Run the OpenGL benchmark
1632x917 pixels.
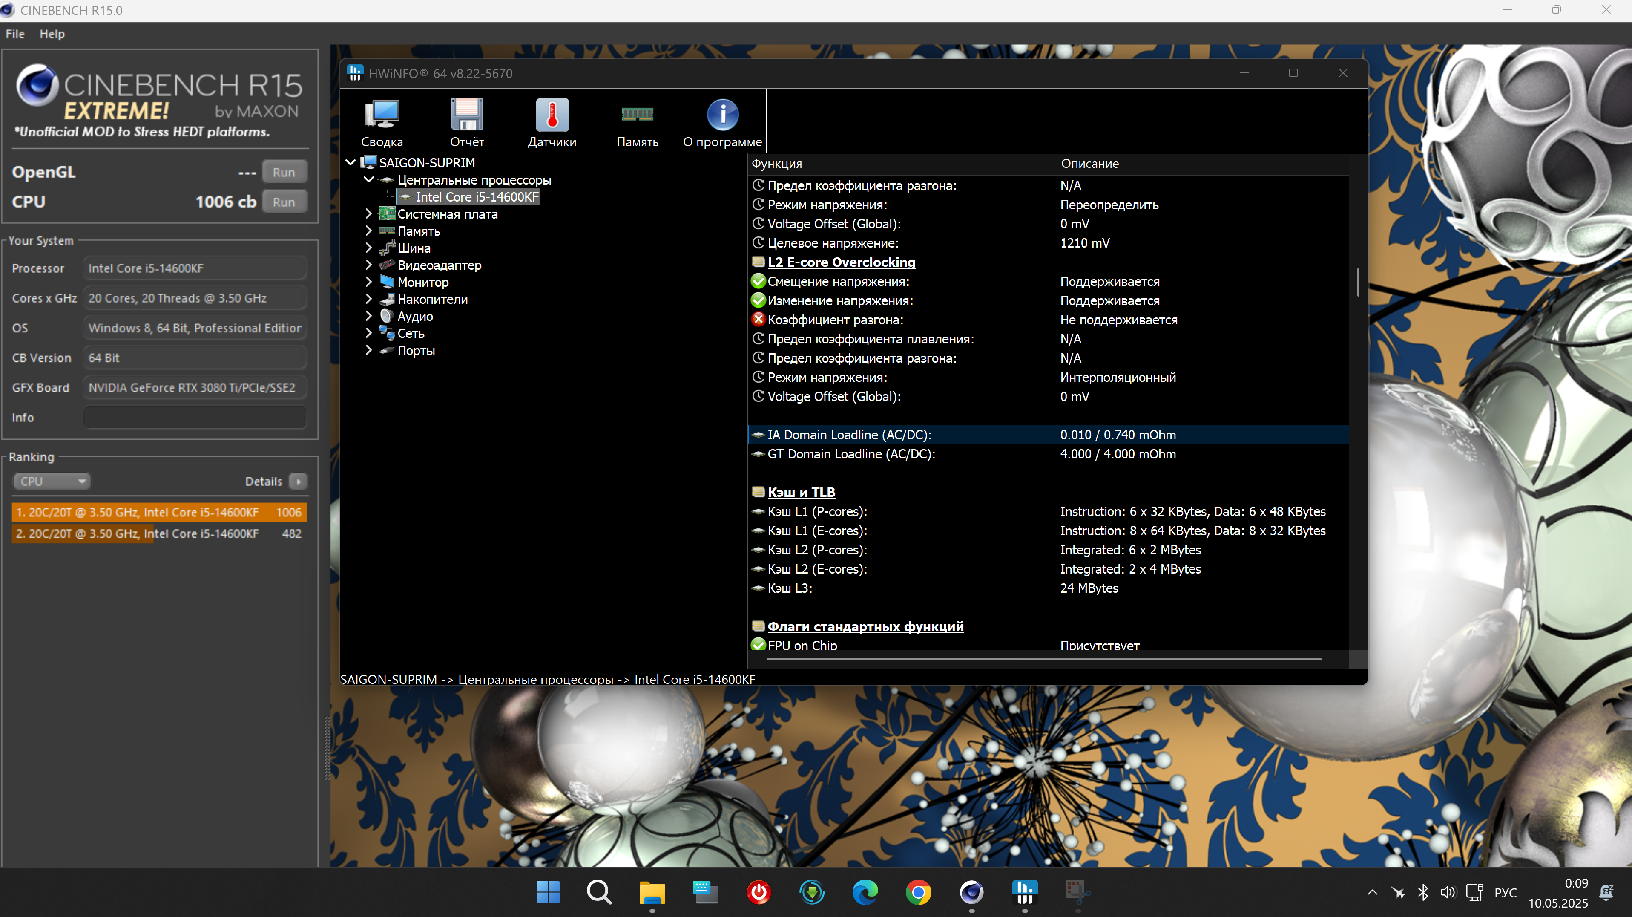(x=284, y=173)
